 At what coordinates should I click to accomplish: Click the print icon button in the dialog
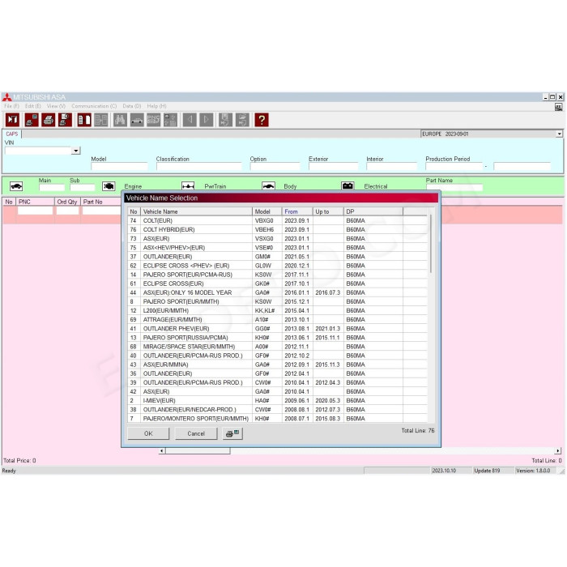232,433
